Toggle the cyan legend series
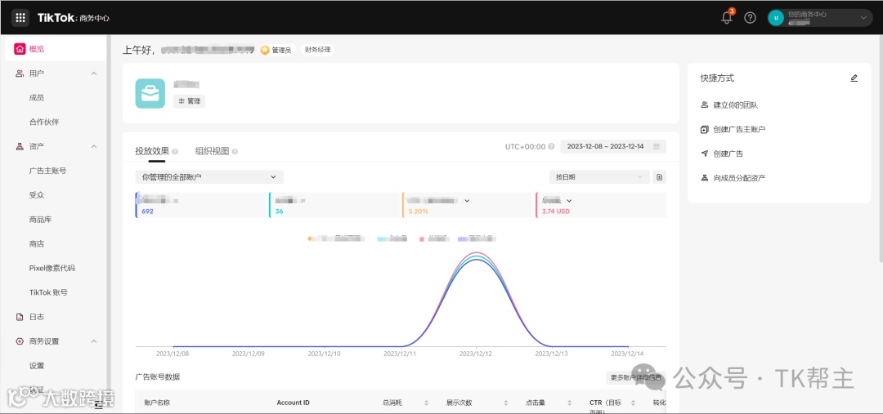Screen dimensions: 883x414 pos(392,238)
